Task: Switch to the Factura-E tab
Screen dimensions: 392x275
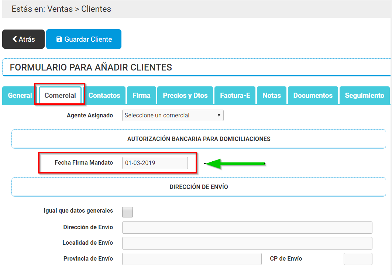Action: 235,96
